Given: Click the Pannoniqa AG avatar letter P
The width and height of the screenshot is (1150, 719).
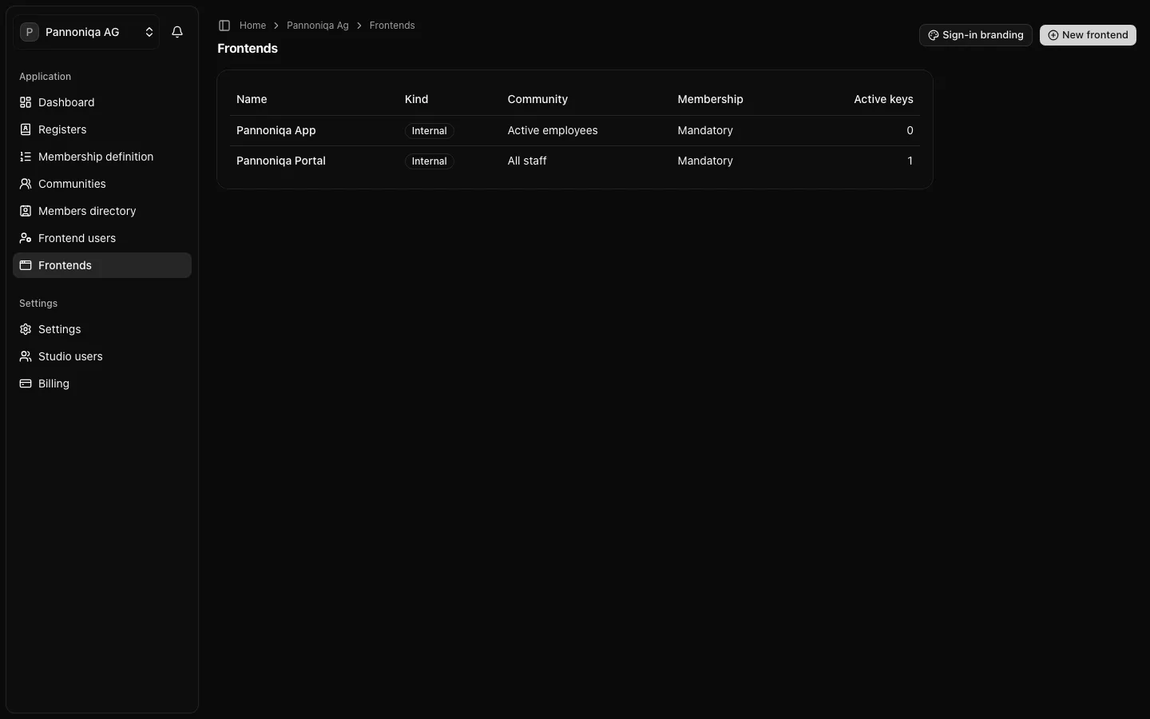Looking at the screenshot, I should [x=30, y=32].
